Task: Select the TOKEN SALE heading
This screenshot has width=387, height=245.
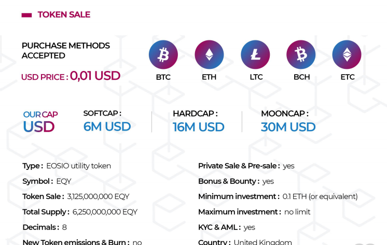Action: click(x=64, y=15)
